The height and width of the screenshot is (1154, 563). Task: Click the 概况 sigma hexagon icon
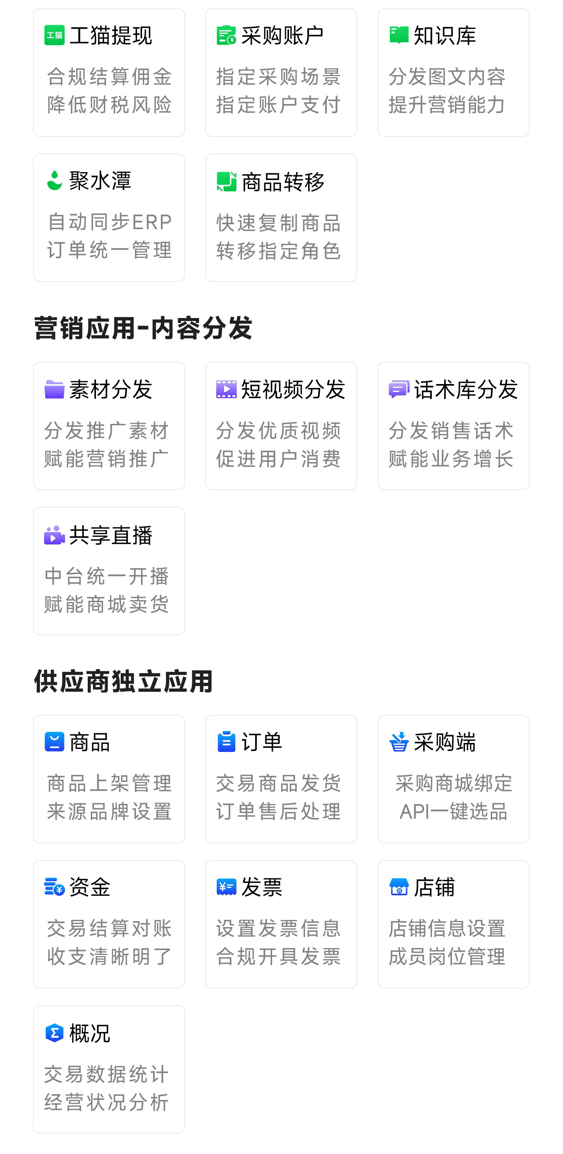54,1032
